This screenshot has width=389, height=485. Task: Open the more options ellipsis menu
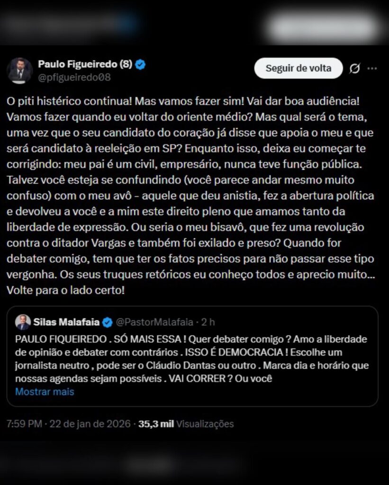(x=372, y=69)
